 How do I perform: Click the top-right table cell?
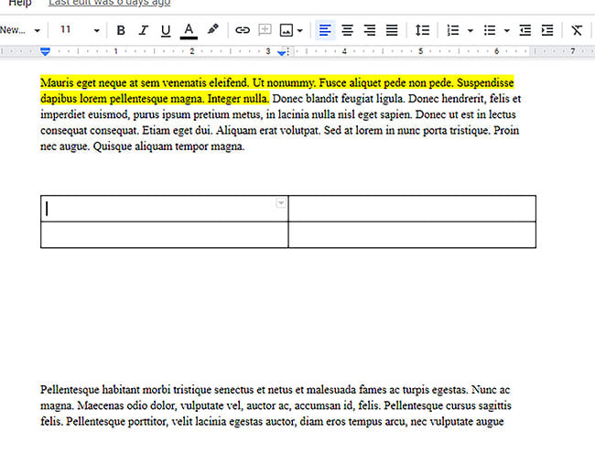[412, 209]
